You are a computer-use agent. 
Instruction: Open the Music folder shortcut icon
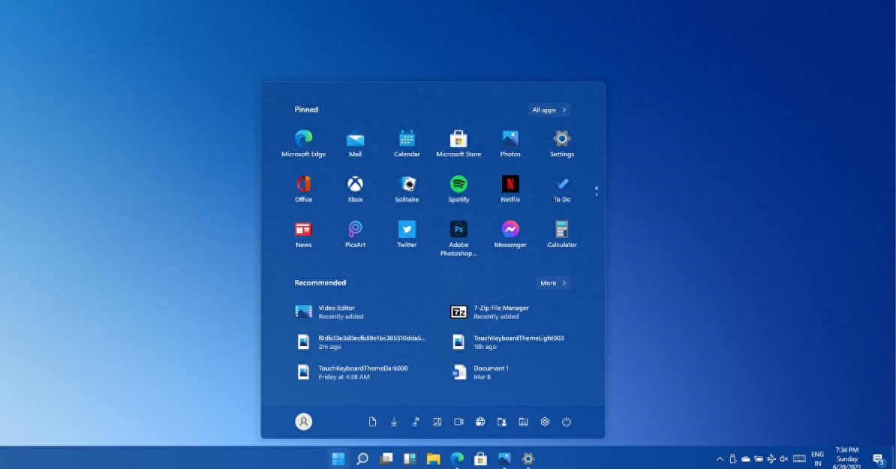416,422
